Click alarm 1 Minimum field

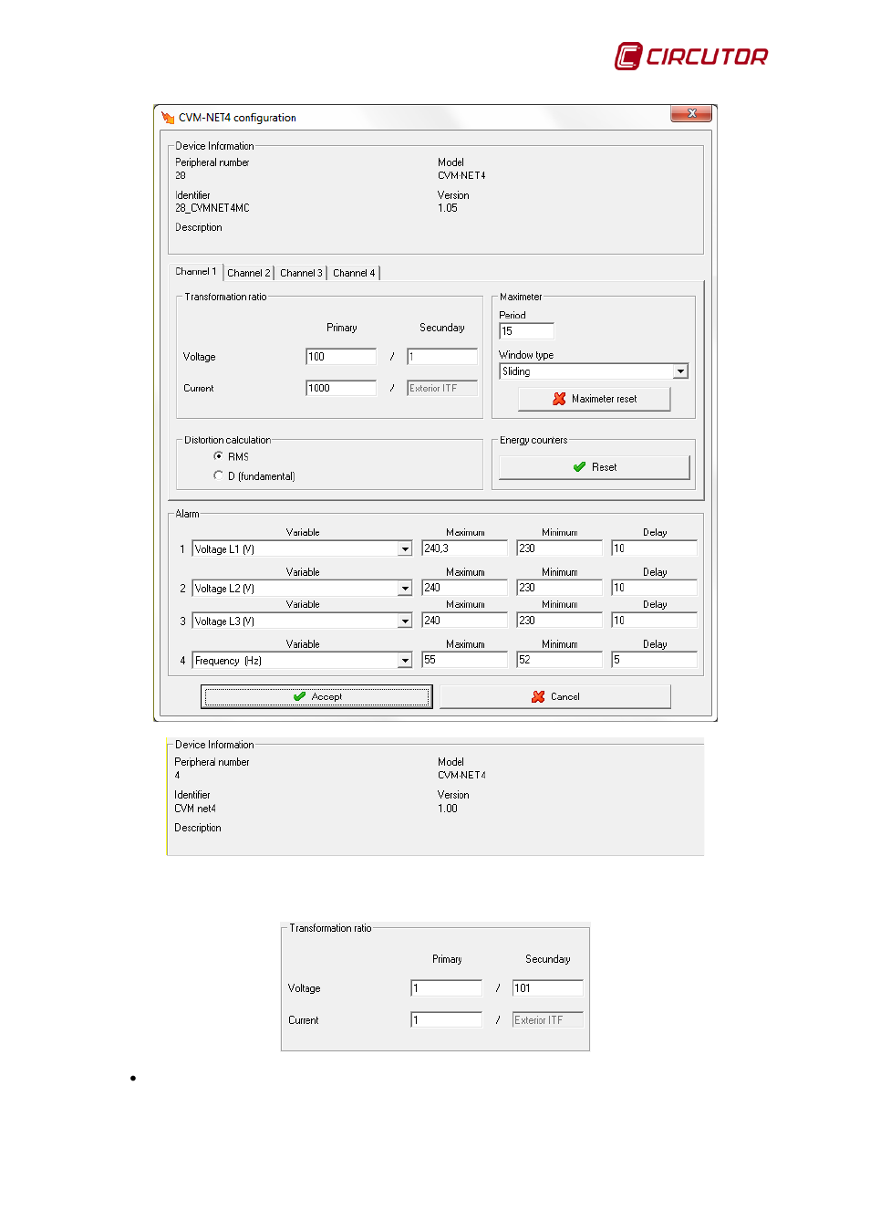point(559,548)
